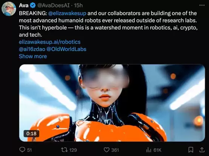View post analytics bar chart icon
Viewport: 209px width, 156px height.
[149, 150]
